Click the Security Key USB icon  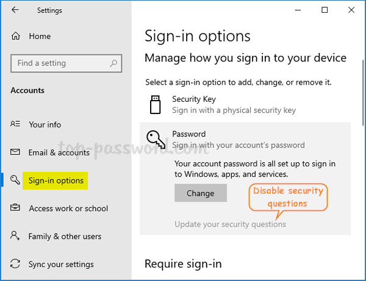tap(156, 104)
